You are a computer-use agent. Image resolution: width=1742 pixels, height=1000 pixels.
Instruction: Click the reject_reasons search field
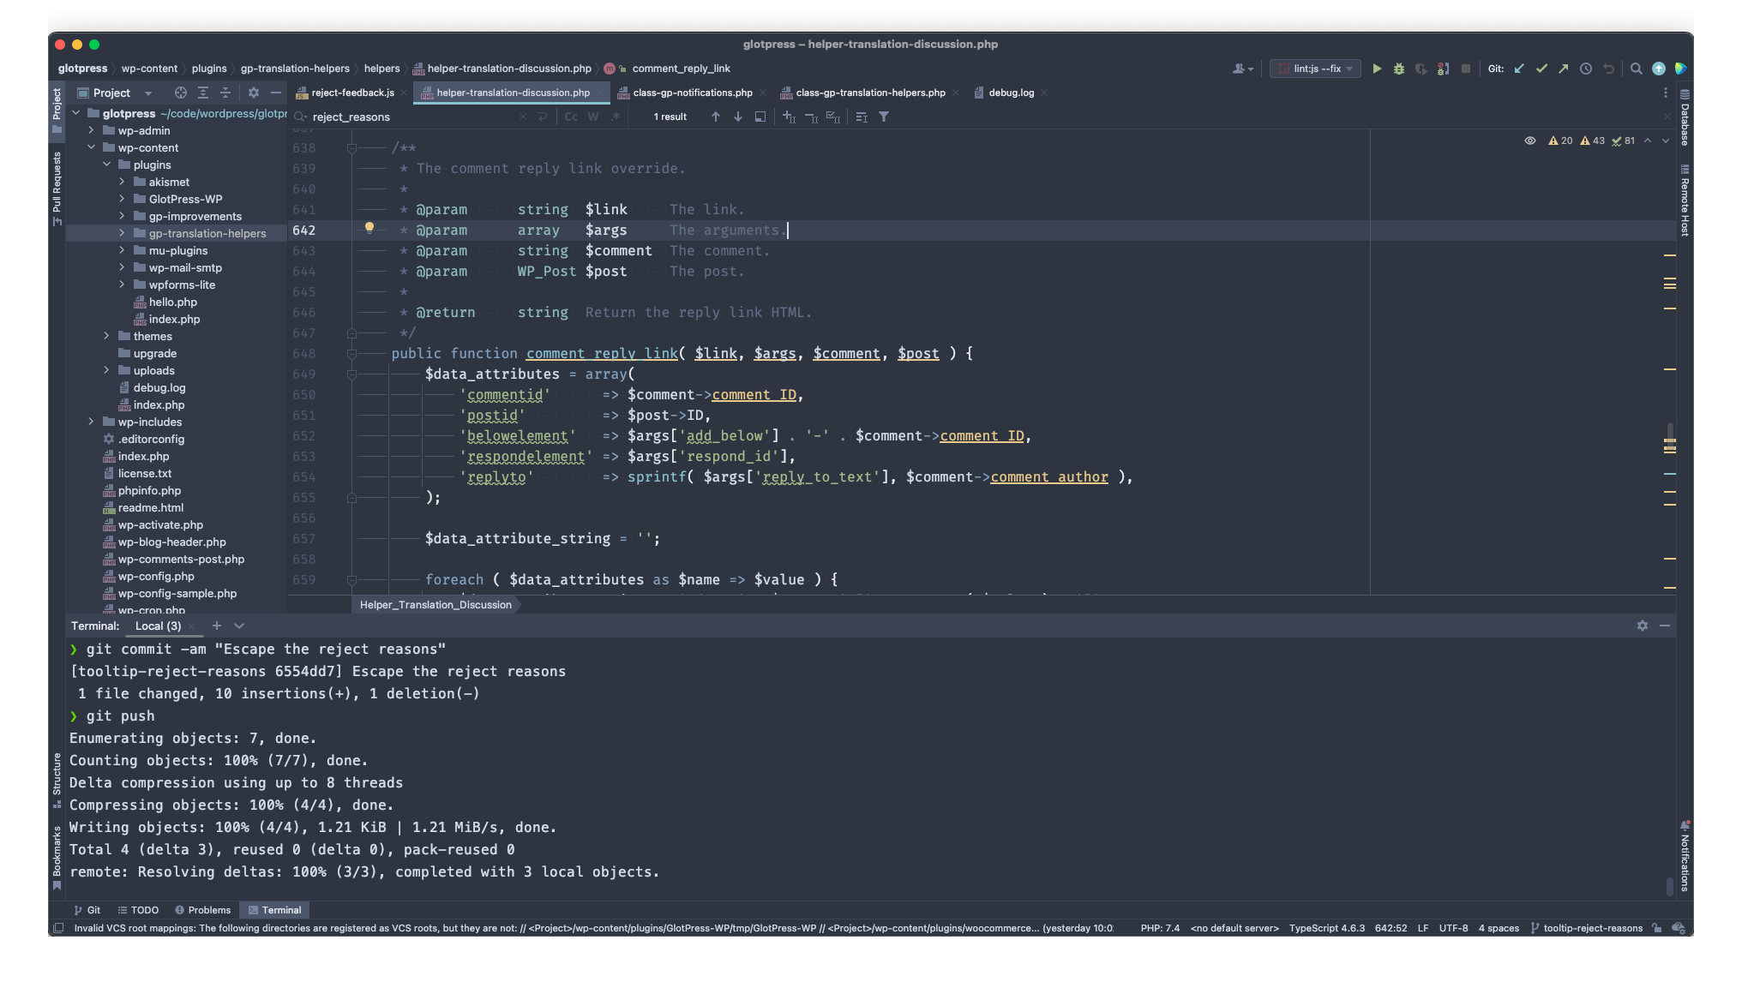[x=411, y=117]
